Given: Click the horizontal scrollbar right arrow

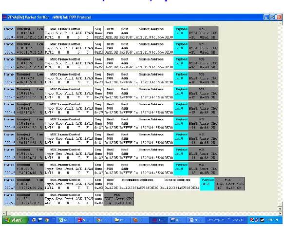Looking at the screenshot, I should (280, 213).
